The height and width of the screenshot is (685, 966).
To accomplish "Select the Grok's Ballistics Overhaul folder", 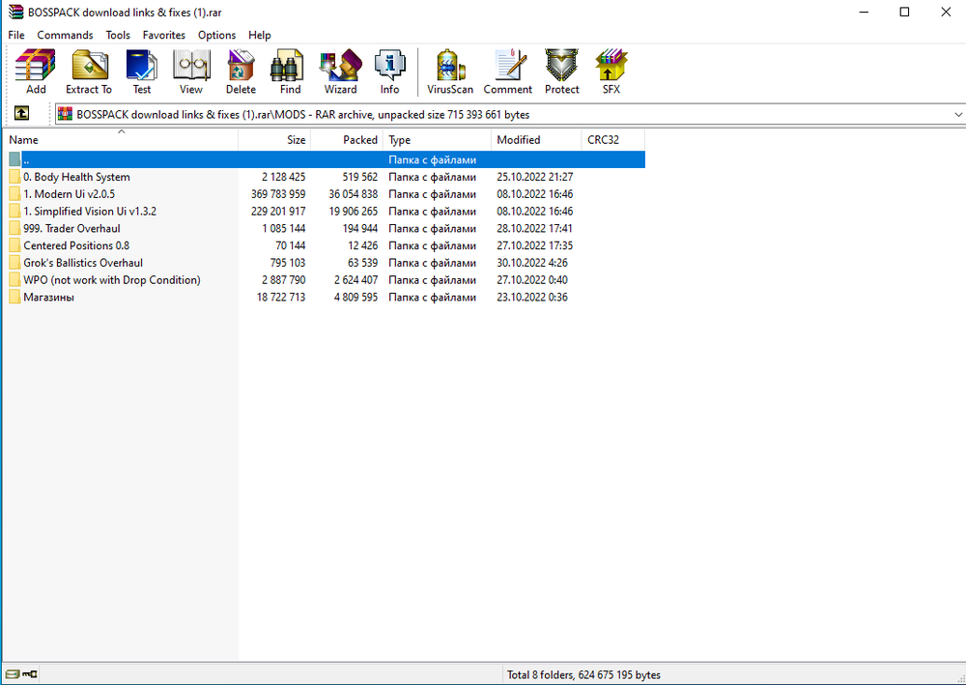I will coord(82,263).
